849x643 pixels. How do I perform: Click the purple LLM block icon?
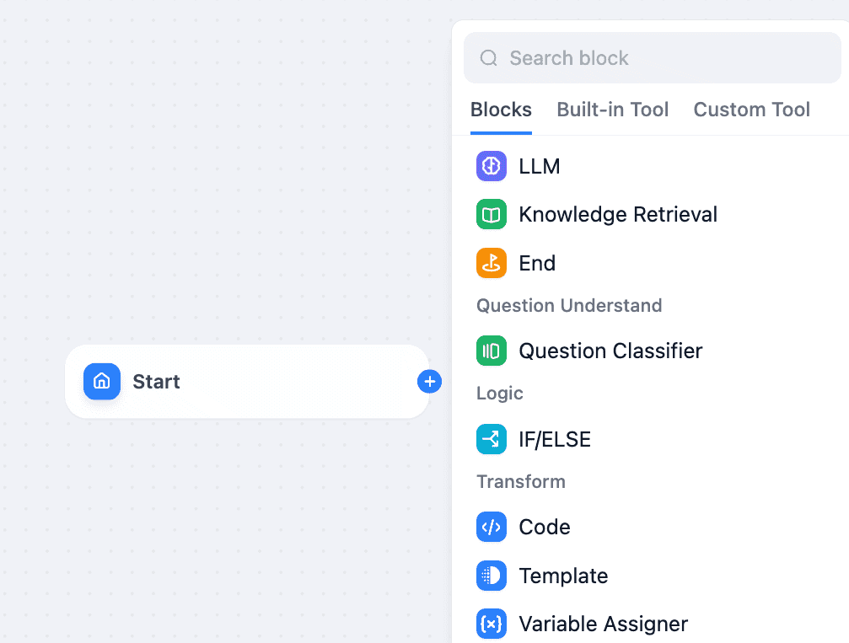(x=491, y=166)
